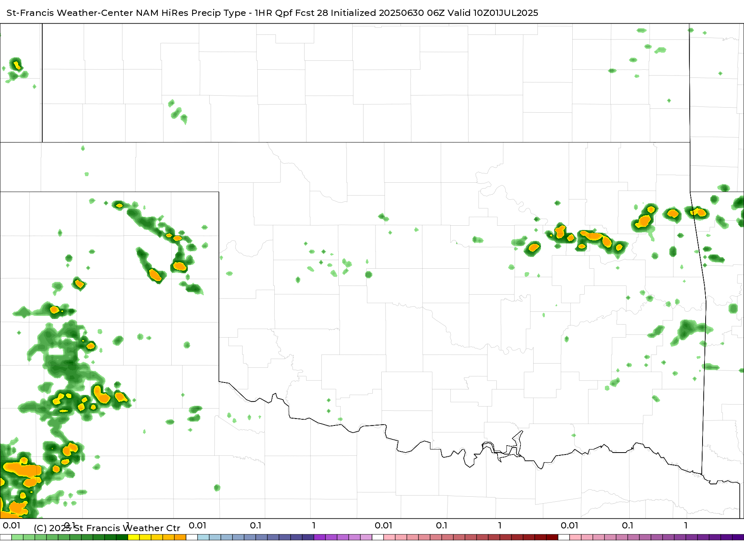
Task: Pick the white swatch starting the green scale
Action: click(x=6, y=537)
